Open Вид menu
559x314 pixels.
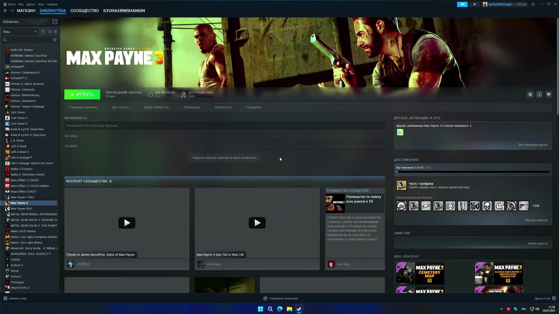[21, 4]
